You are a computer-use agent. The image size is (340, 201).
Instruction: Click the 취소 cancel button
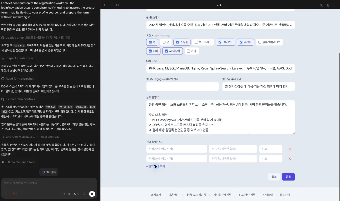point(274,177)
